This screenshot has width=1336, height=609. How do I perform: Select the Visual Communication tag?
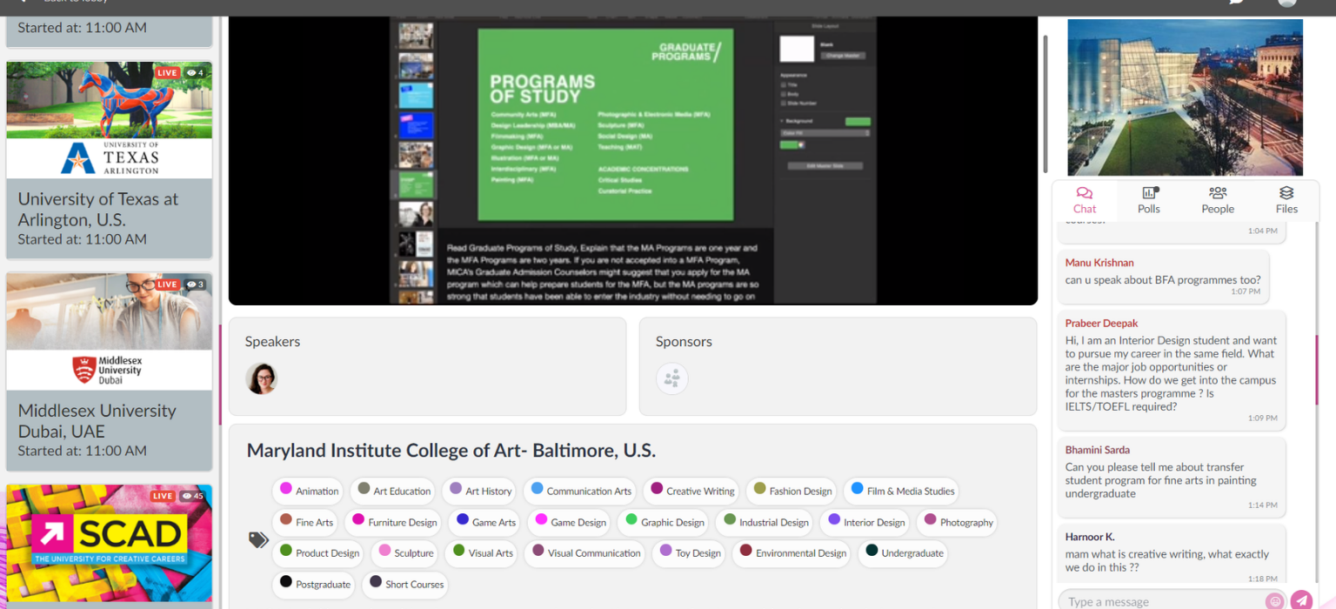[585, 552]
